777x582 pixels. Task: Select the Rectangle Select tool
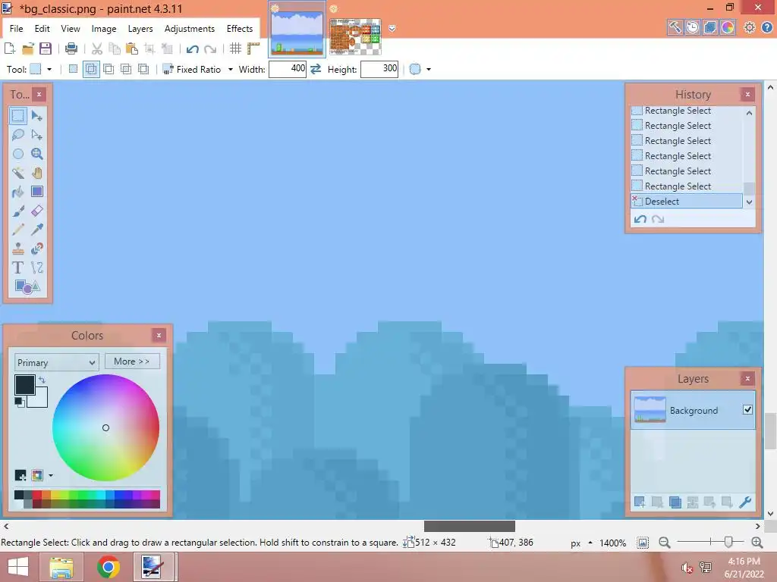coord(18,116)
